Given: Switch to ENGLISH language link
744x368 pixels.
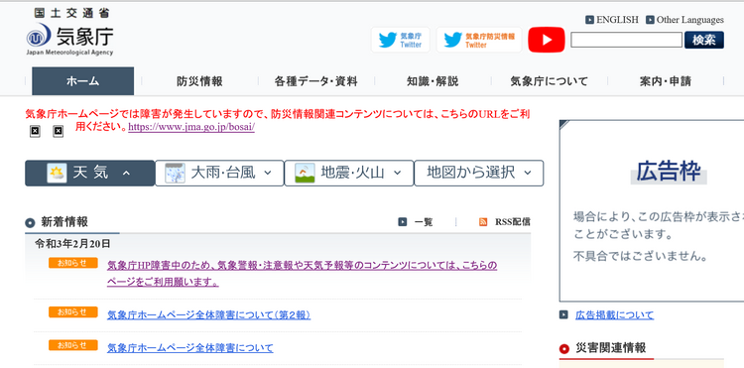Looking at the screenshot, I should click(x=617, y=20).
